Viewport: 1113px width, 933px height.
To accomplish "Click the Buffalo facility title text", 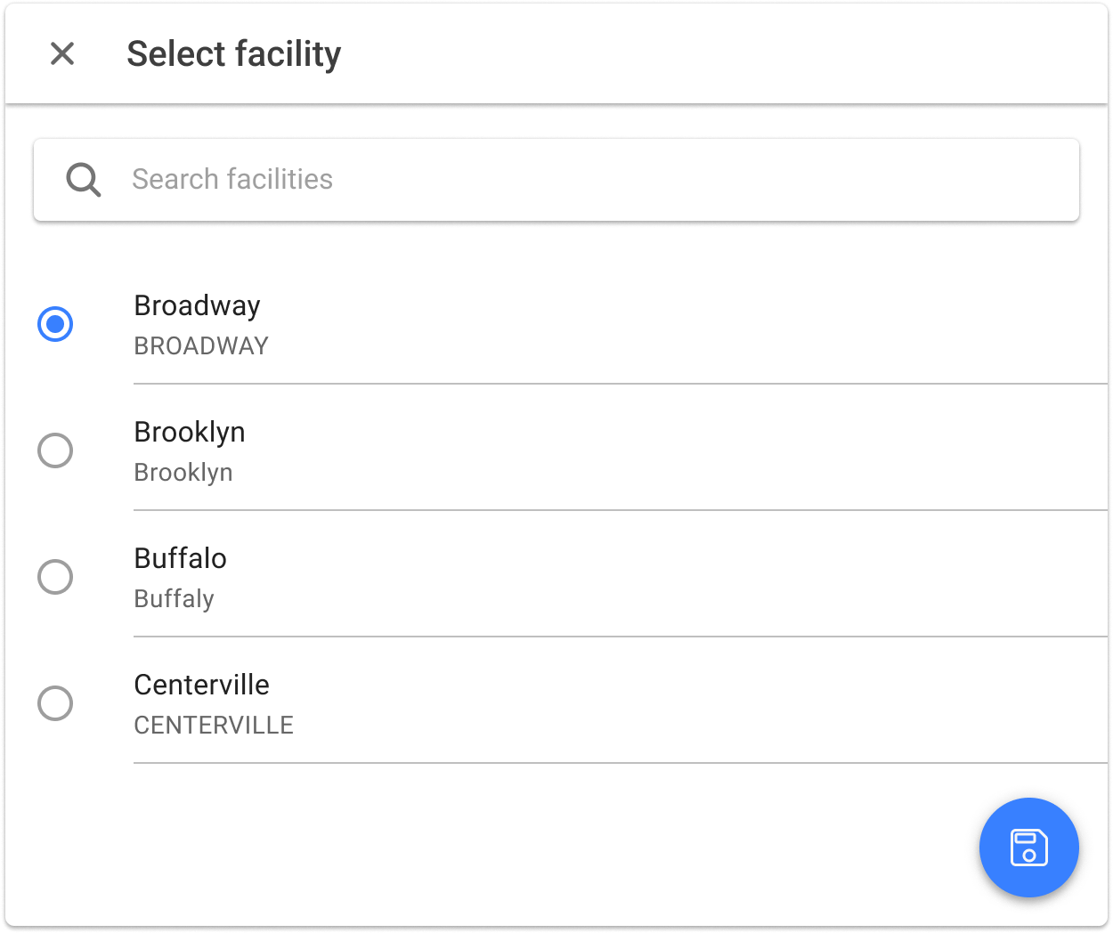I will [181, 558].
